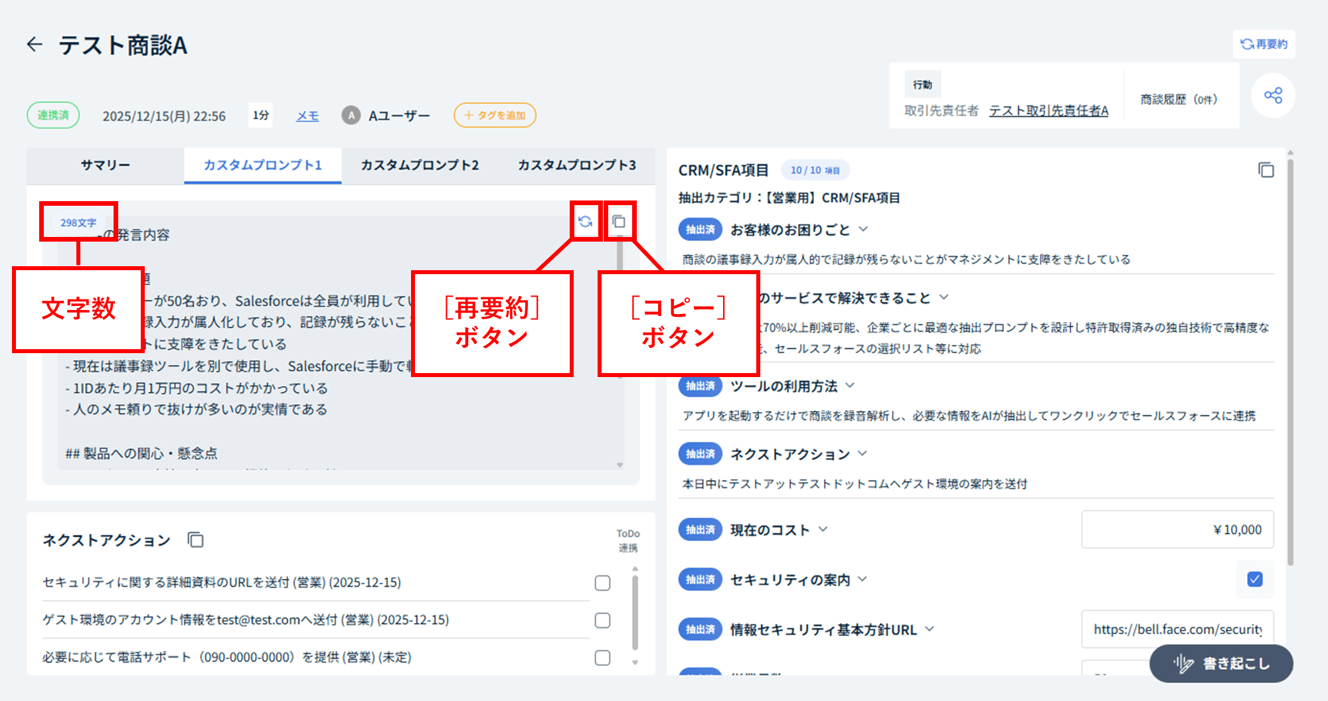
Task: Open the テスト取引先責任者A link
Action: coord(1048,111)
